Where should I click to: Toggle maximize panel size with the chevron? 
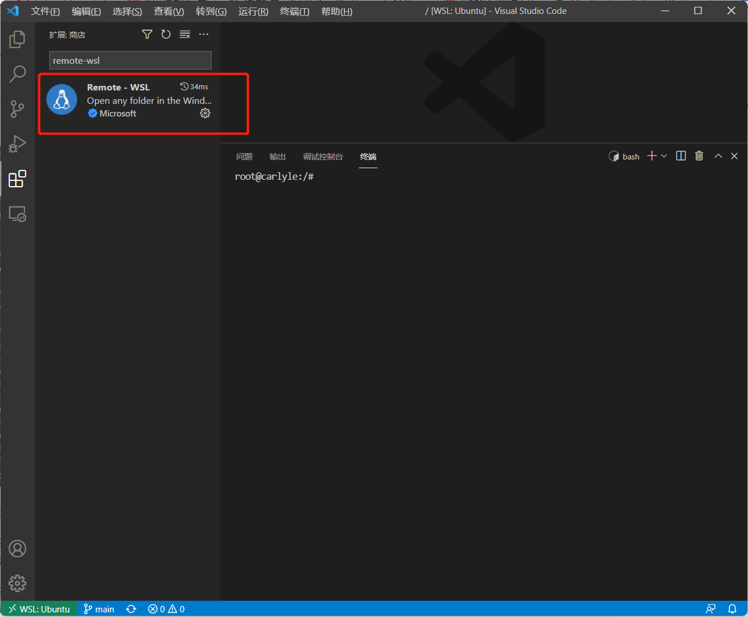(x=718, y=155)
